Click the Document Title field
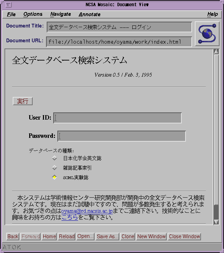The width and height of the screenshot is (224, 253). tap(119, 27)
